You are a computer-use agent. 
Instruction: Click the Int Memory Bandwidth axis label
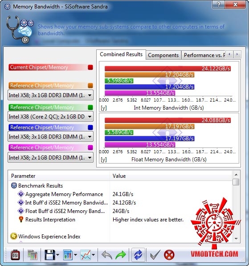(x=169, y=108)
